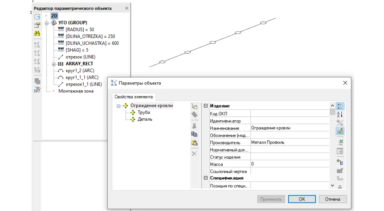Click the gray puzzle piece icon
This screenshot has height=211, width=384.
point(194,115)
